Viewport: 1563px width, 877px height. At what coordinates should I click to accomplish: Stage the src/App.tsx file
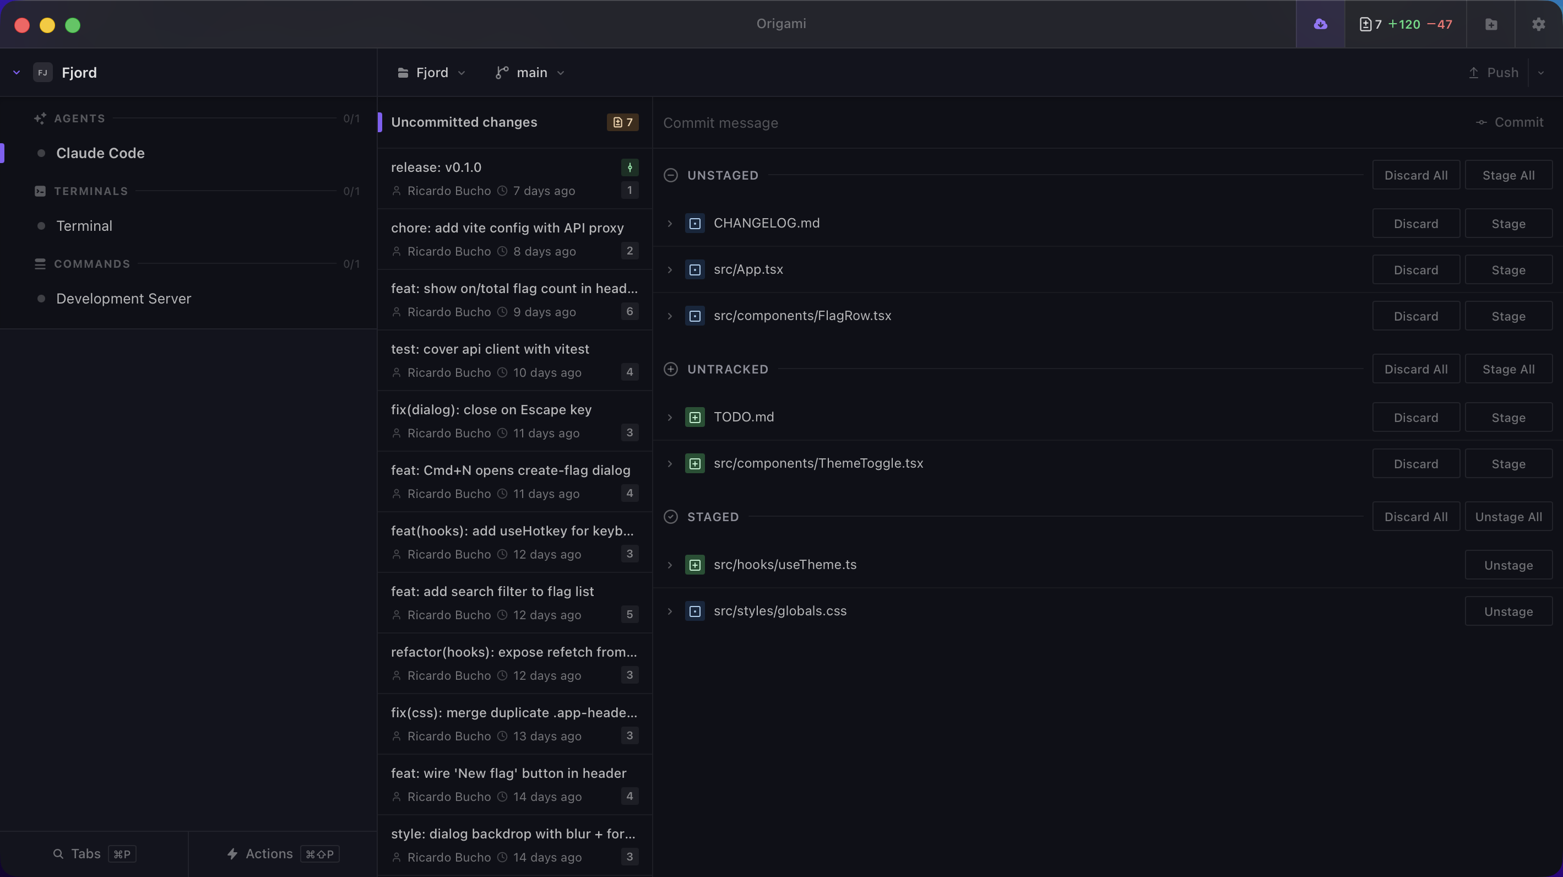tap(1508, 269)
